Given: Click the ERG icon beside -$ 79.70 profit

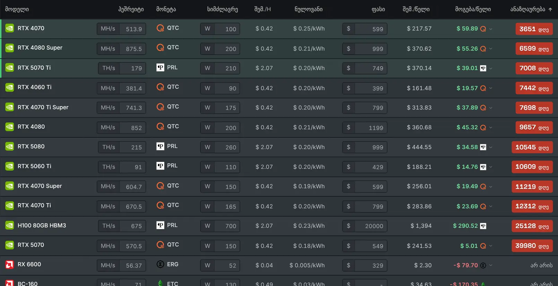Looking at the screenshot, I should click(483, 266).
